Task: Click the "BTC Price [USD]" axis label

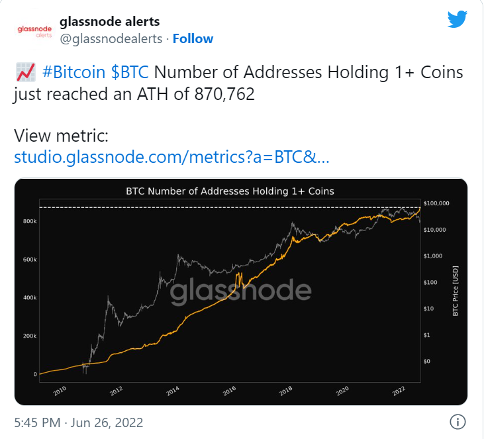Action: point(456,291)
